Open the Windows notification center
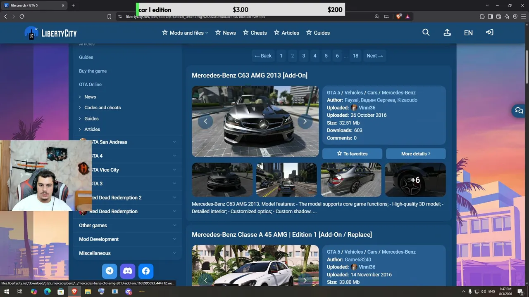This screenshot has height=297, width=529. click(520, 292)
